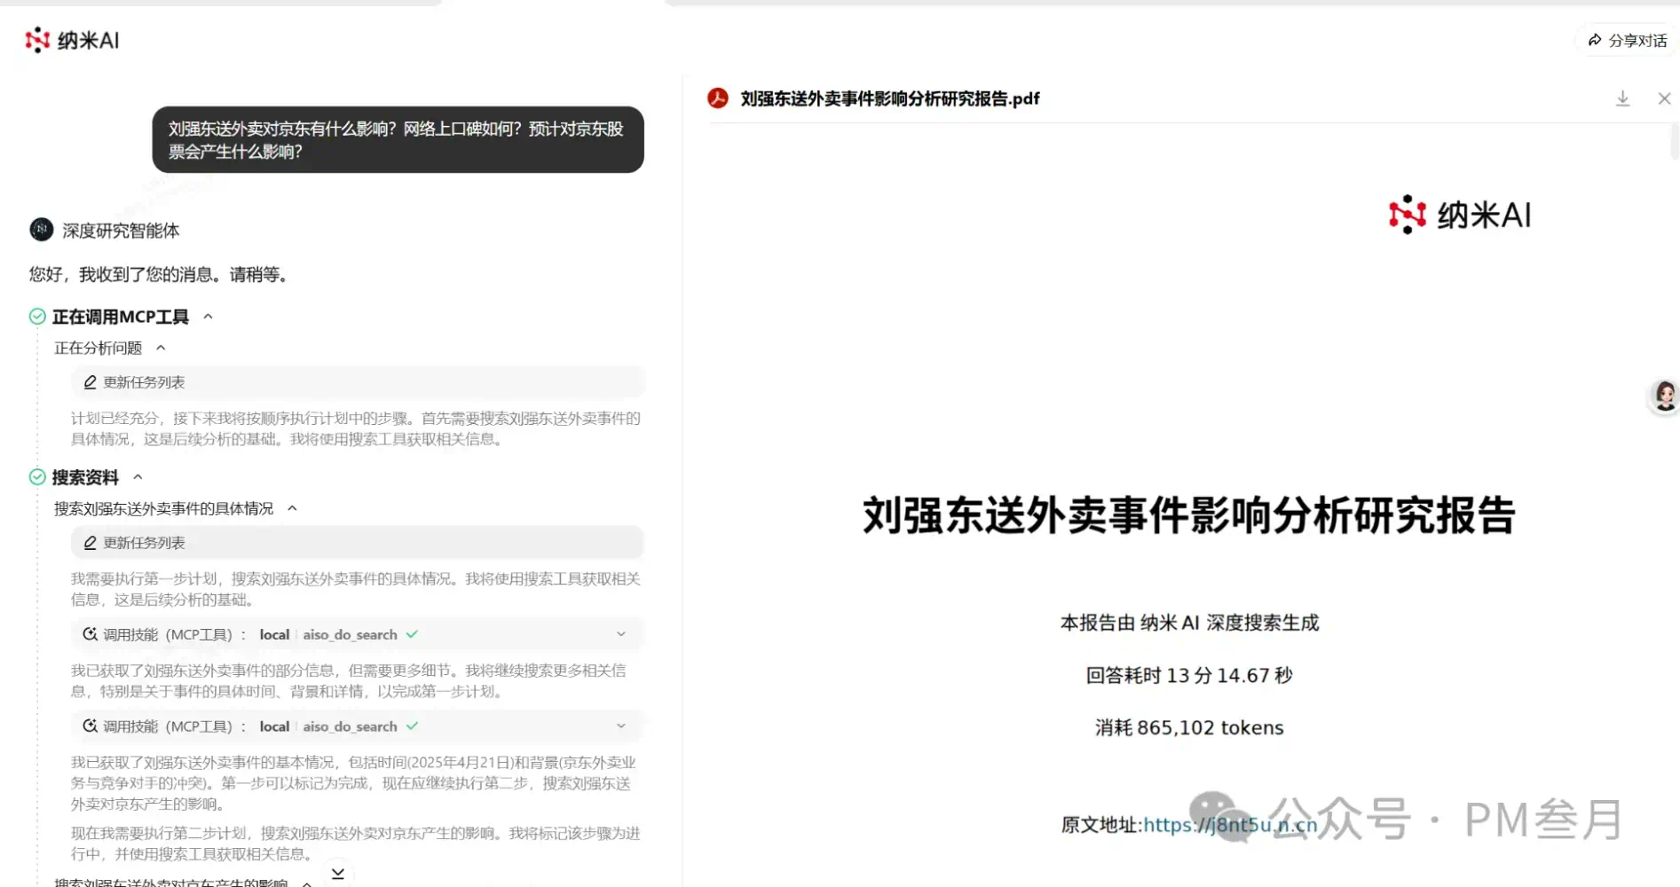
Task: Click the scroll-to-bottom arrow button
Action: (x=338, y=874)
